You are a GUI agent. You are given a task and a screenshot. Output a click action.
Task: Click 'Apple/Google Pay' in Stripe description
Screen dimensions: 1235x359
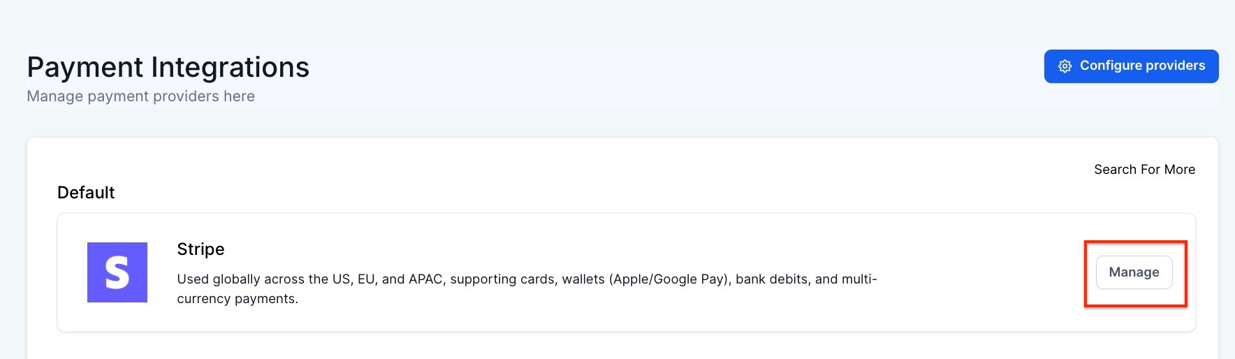click(x=668, y=279)
